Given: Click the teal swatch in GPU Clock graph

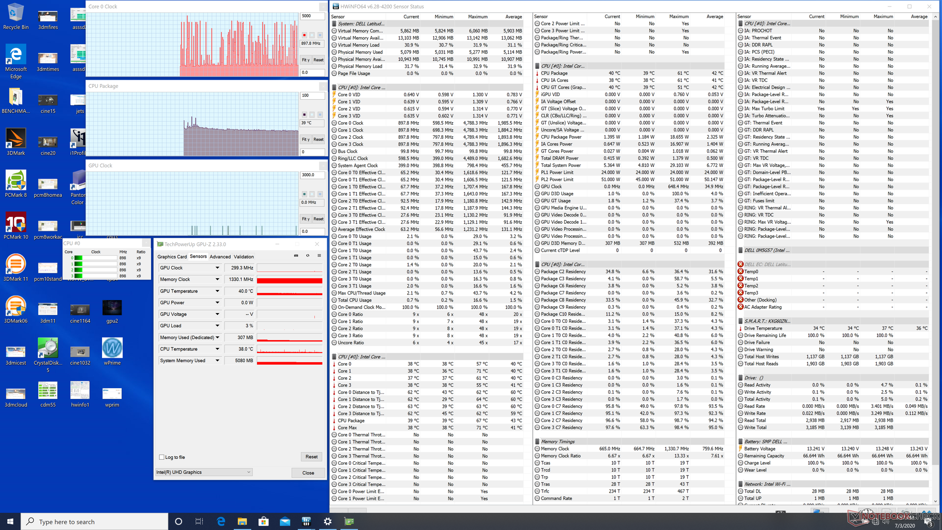Looking at the screenshot, I should [304, 194].
